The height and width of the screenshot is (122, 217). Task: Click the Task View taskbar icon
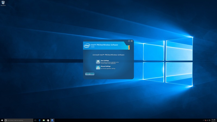coord(35,120)
